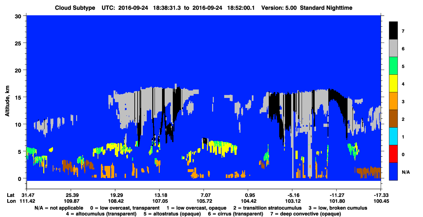Click legend text '5 = altostratus (opaque)'

[172, 214]
